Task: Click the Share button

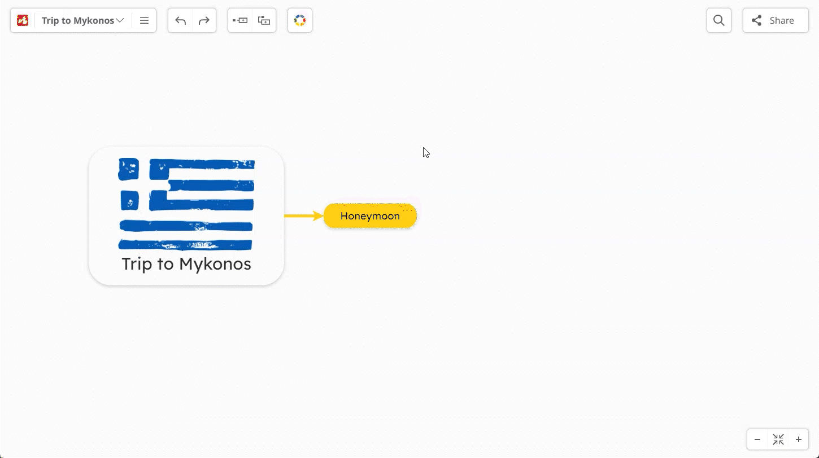Action: [x=776, y=20]
